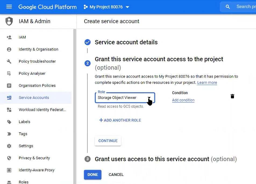Screen dimensions: 256x184
Task: Open the Service account details step
Action: coord(126,42)
